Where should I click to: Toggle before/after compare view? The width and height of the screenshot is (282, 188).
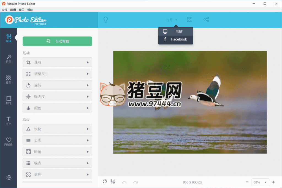click(x=113, y=182)
